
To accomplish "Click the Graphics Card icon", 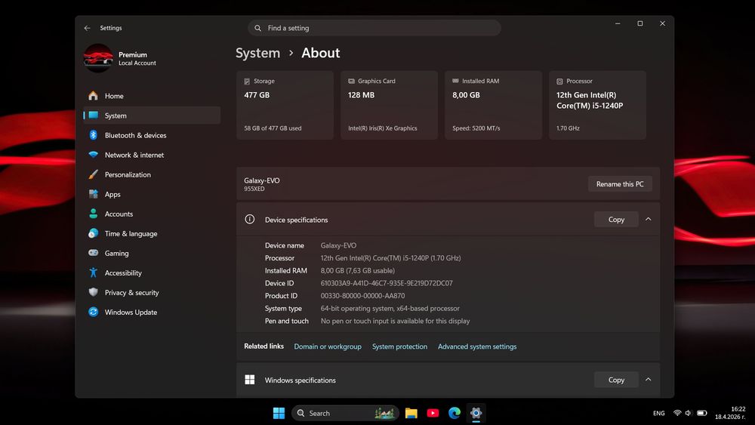I will pyautogui.click(x=352, y=82).
